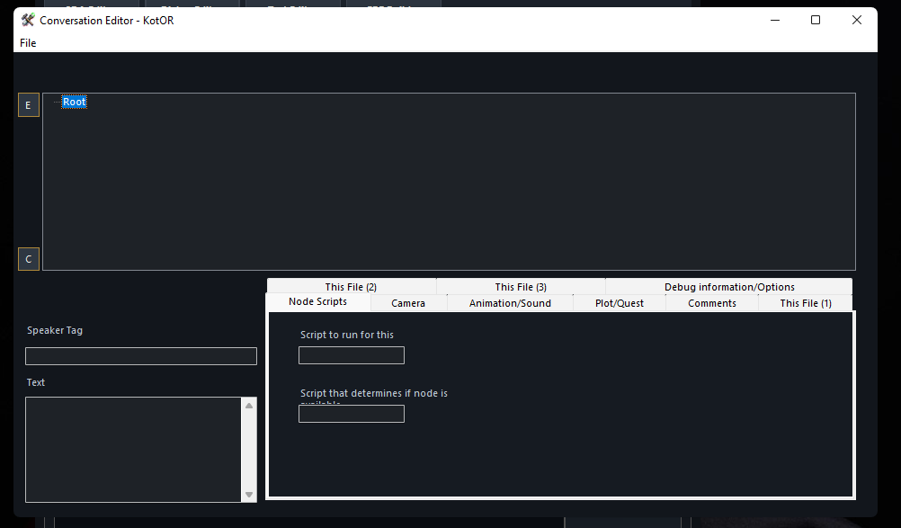Open the Debug information/Options tab
901x528 pixels.
729,287
